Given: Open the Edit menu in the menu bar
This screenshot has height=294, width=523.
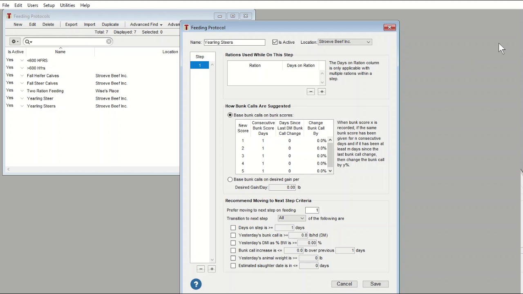Looking at the screenshot, I should point(18,5).
